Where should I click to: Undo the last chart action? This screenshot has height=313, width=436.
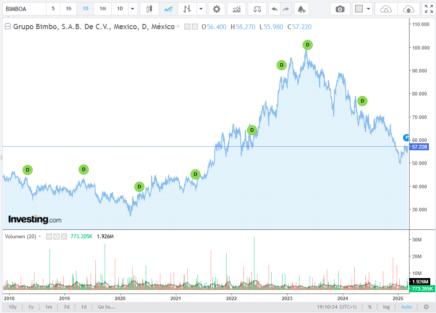pyautogui.click(x=274, y=9)
